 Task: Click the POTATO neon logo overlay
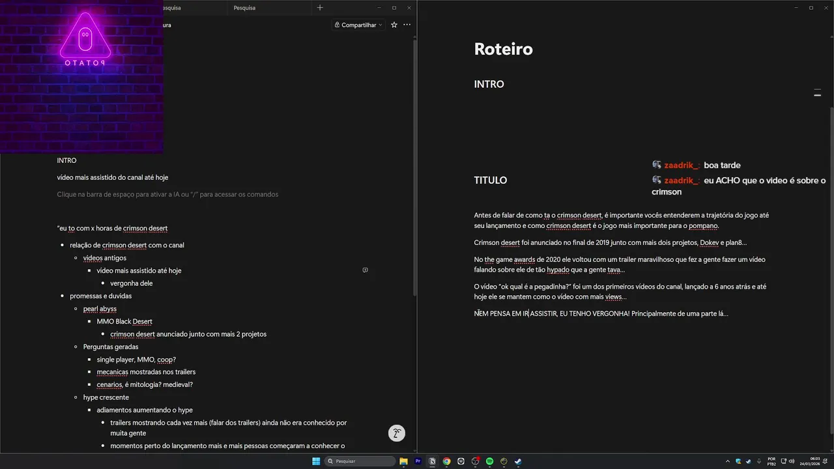[x=85, y=40]
